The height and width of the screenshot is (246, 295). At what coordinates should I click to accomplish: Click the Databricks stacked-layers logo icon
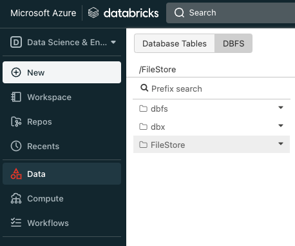coord(93,13)
